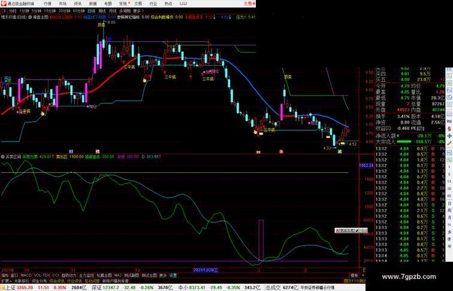Select the CCI indicator tab

(56, 275)
